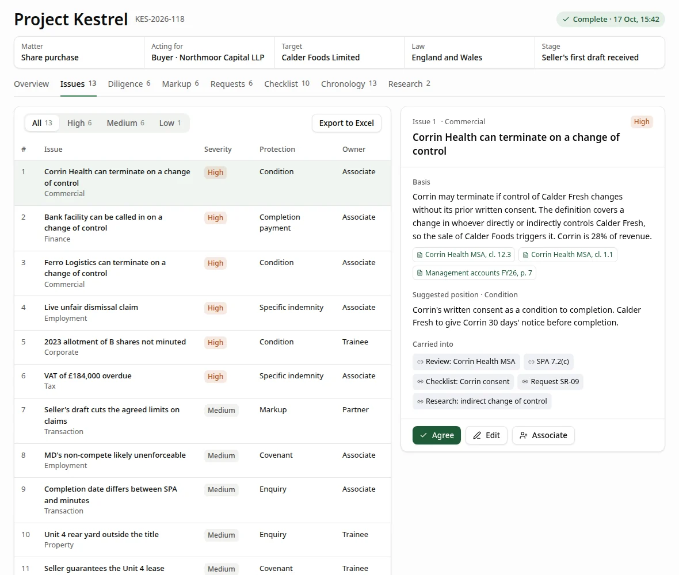The width and height of the screenshot is (679, 575).
Task: Click the Severity column header
Action: click(218, 149)
